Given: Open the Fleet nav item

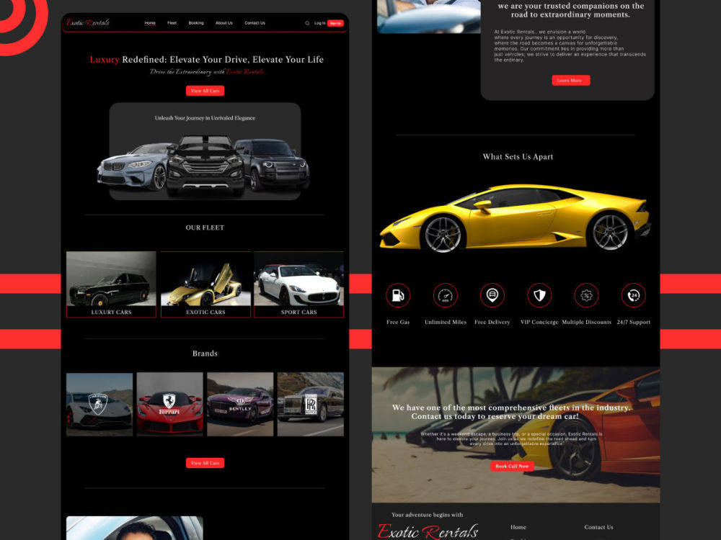Looking at the screenshot, I should pos(172,23).
